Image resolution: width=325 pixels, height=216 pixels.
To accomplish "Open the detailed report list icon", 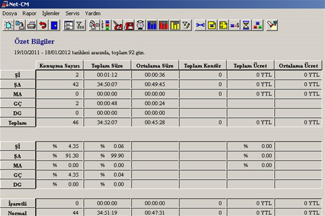I will [x=69, y=25].
